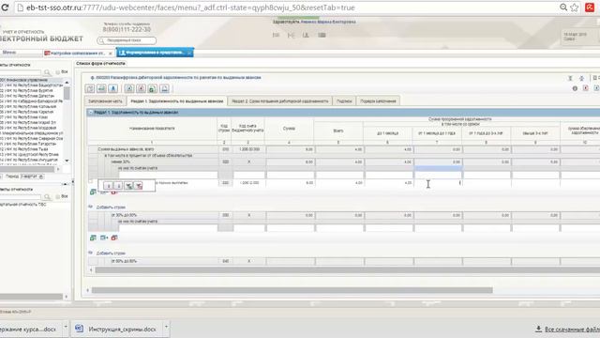Click the green sixth form toolbar icon
This screenshot has width=600, height=338.
point(152,89)
